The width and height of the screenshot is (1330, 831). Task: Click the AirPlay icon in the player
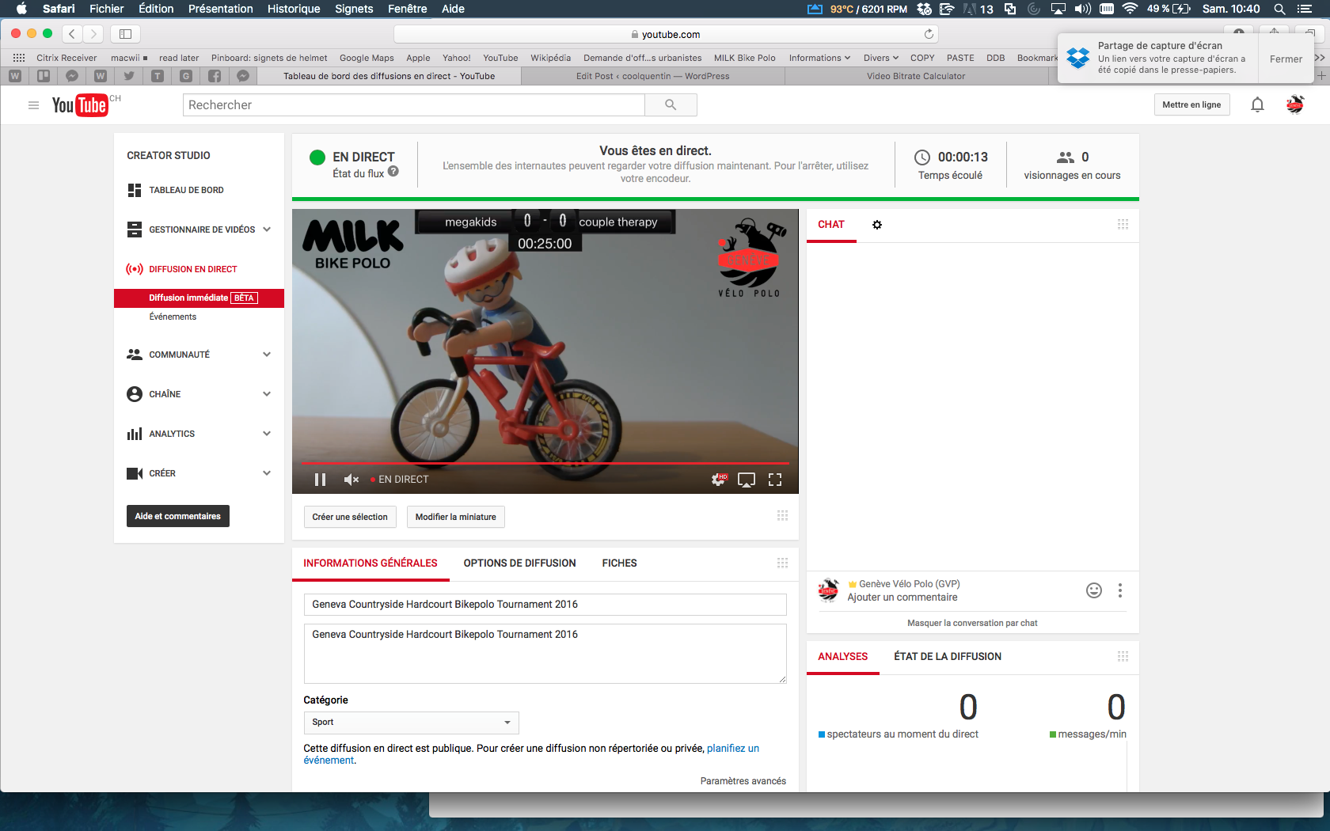[x=747, y=480]
